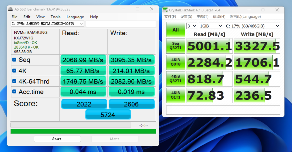This screenshot has width=292, height=152.
Task: Click the Seq write value 3327.5 in CrystalDiskMark
Action: click(257, 46)
